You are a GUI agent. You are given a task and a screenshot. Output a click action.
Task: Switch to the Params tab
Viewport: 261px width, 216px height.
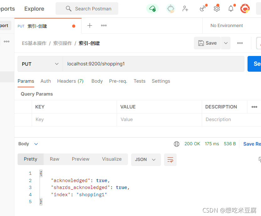tap(26, 81)
